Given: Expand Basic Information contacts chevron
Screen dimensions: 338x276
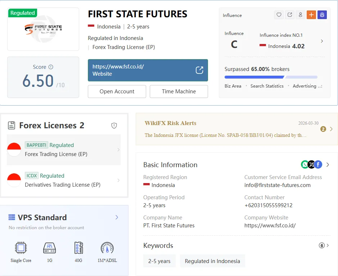Looking at the screenshot, I should click(x=328, y=165).
